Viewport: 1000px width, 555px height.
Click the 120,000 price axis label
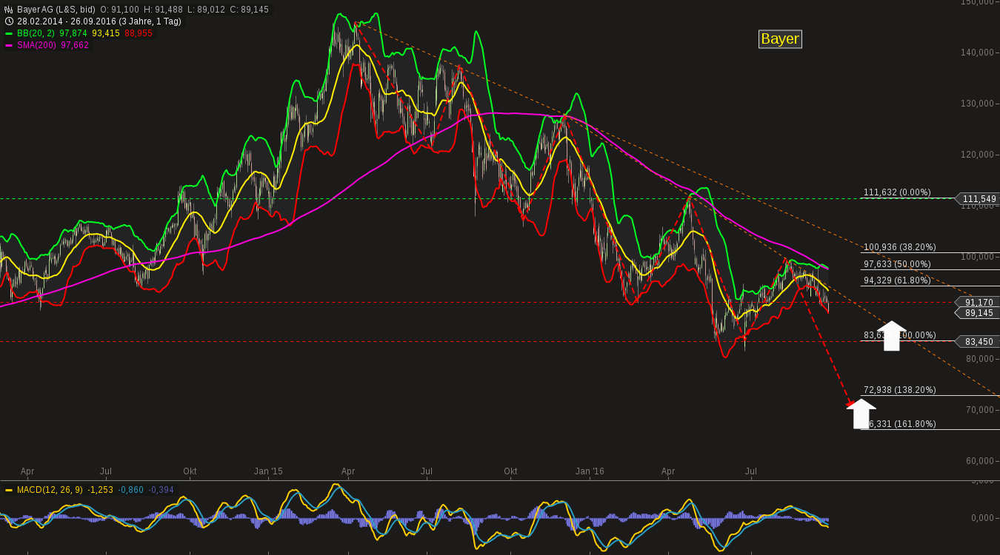pos(977,155)
